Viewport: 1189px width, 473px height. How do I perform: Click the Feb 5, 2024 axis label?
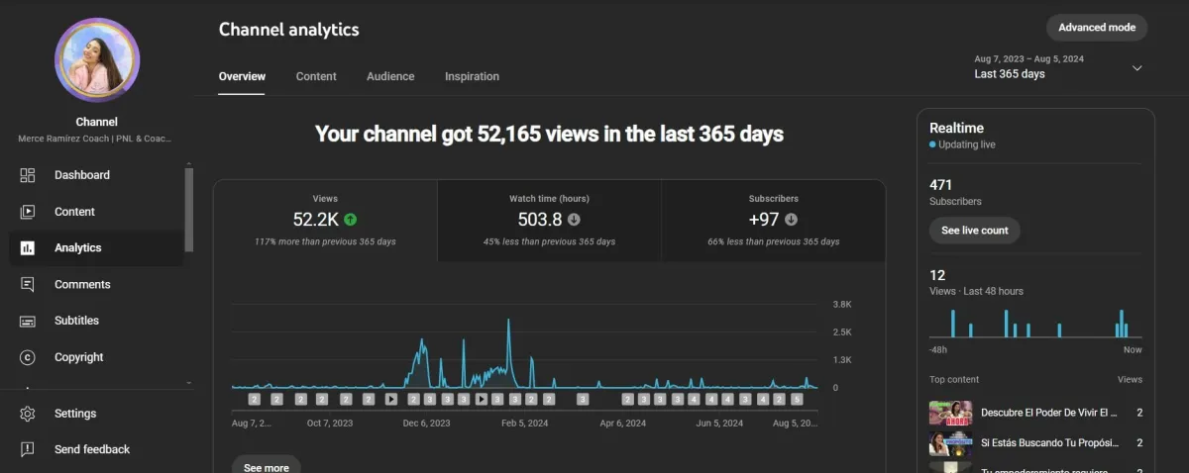524,423
